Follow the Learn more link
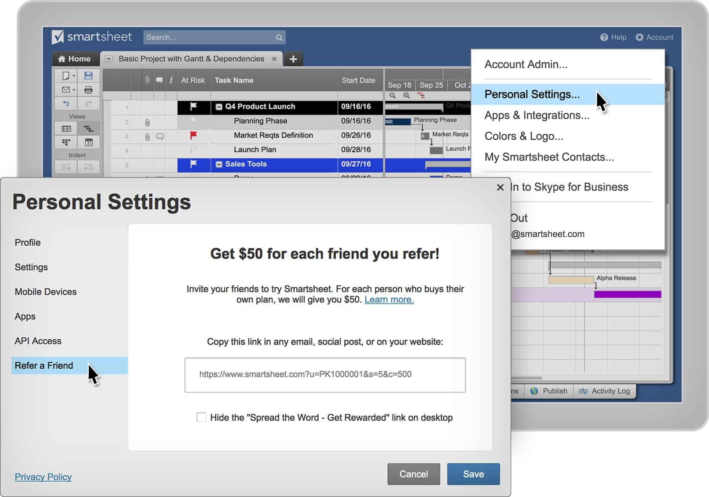This screenshot has height=497, width=709. pyautogui.click(x=389, y=300)
